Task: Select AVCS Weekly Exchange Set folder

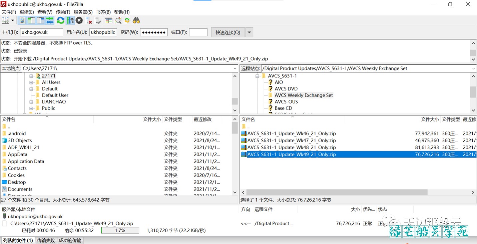Action: click(x=304, y=95)
